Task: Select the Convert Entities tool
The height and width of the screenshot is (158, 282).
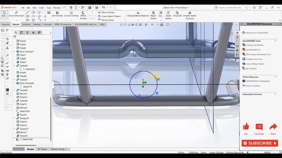Action: (71, 14)
